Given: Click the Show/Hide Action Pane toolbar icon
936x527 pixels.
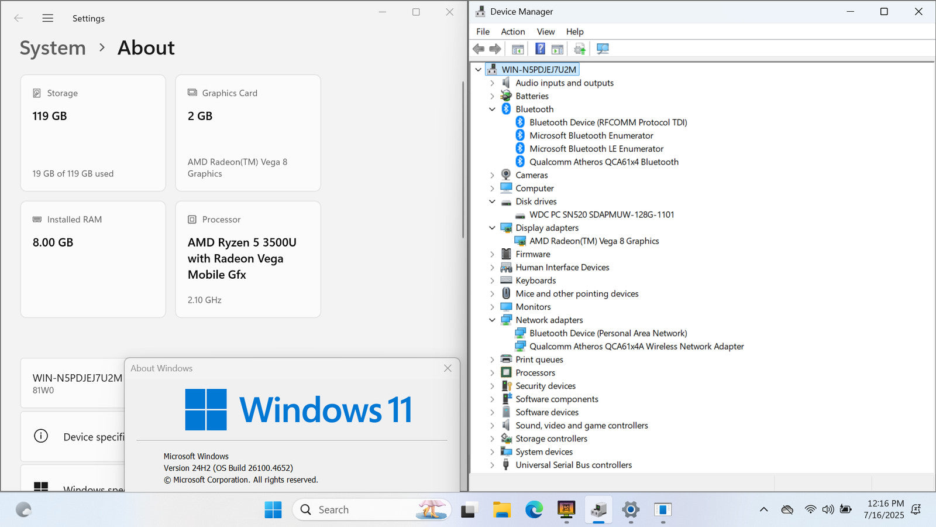Looking at the screenshot, I should click(558, 49).
